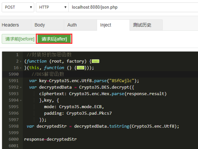
Task: Click line number 5999 in the gutter
Action: coord(14,133)
